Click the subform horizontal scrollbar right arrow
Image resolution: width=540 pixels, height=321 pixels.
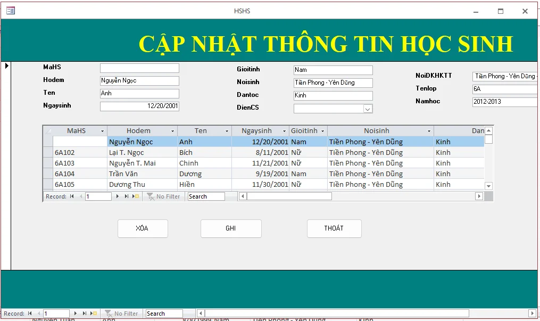[x=479, y=196]
